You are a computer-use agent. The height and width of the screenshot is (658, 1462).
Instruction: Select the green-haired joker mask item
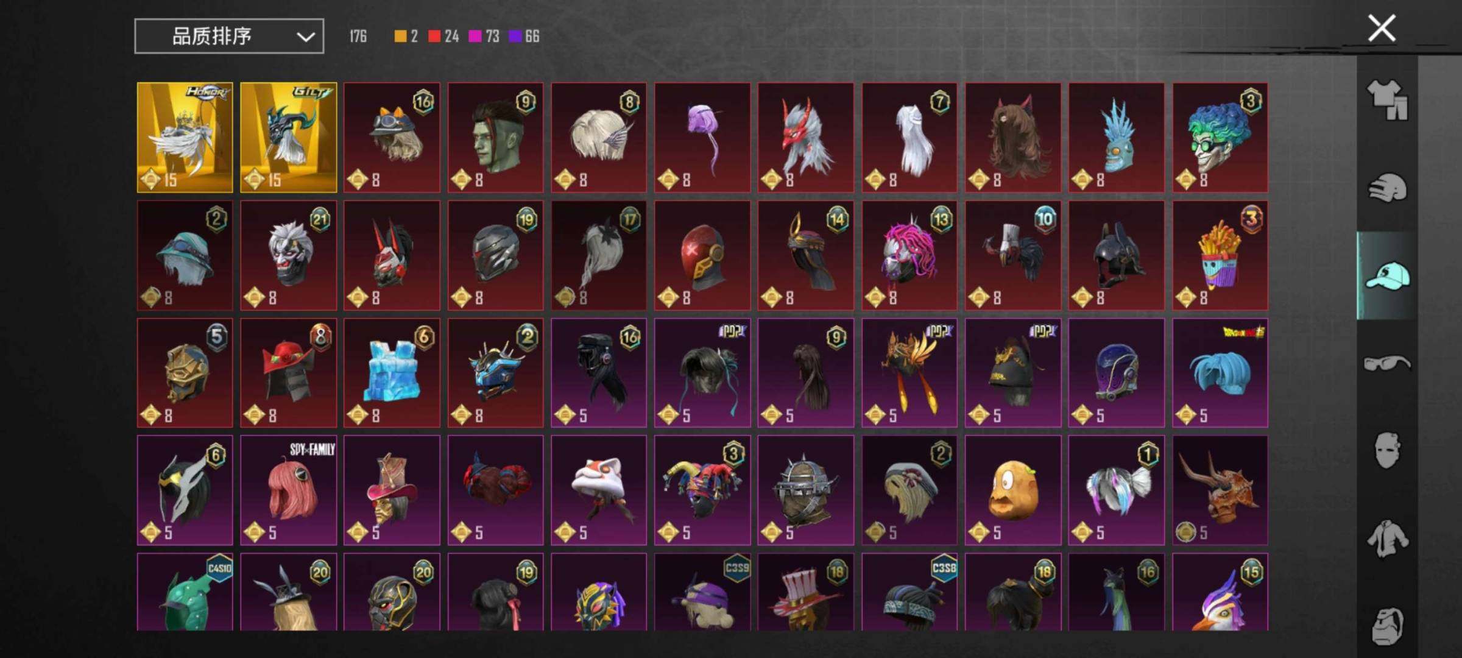(x=1220, y=138)
